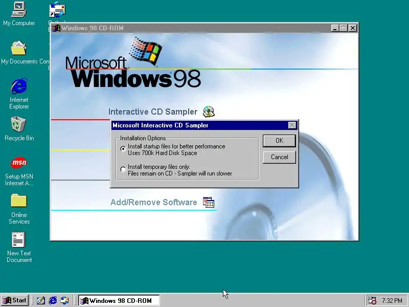409x307 pixels.
Task: Click the Windows 98 CD-ROM taskbar button
Action: [x=119, y=300]
